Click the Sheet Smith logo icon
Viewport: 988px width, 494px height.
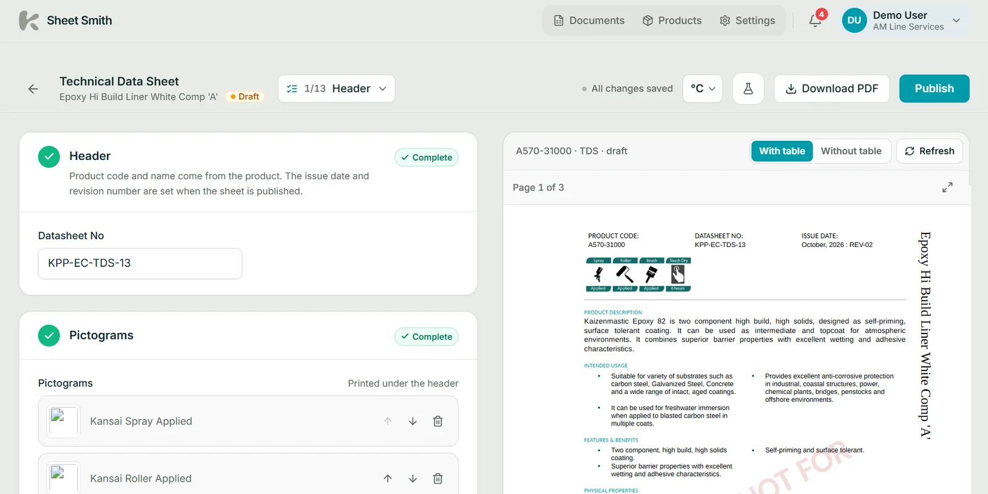[28, 20]
